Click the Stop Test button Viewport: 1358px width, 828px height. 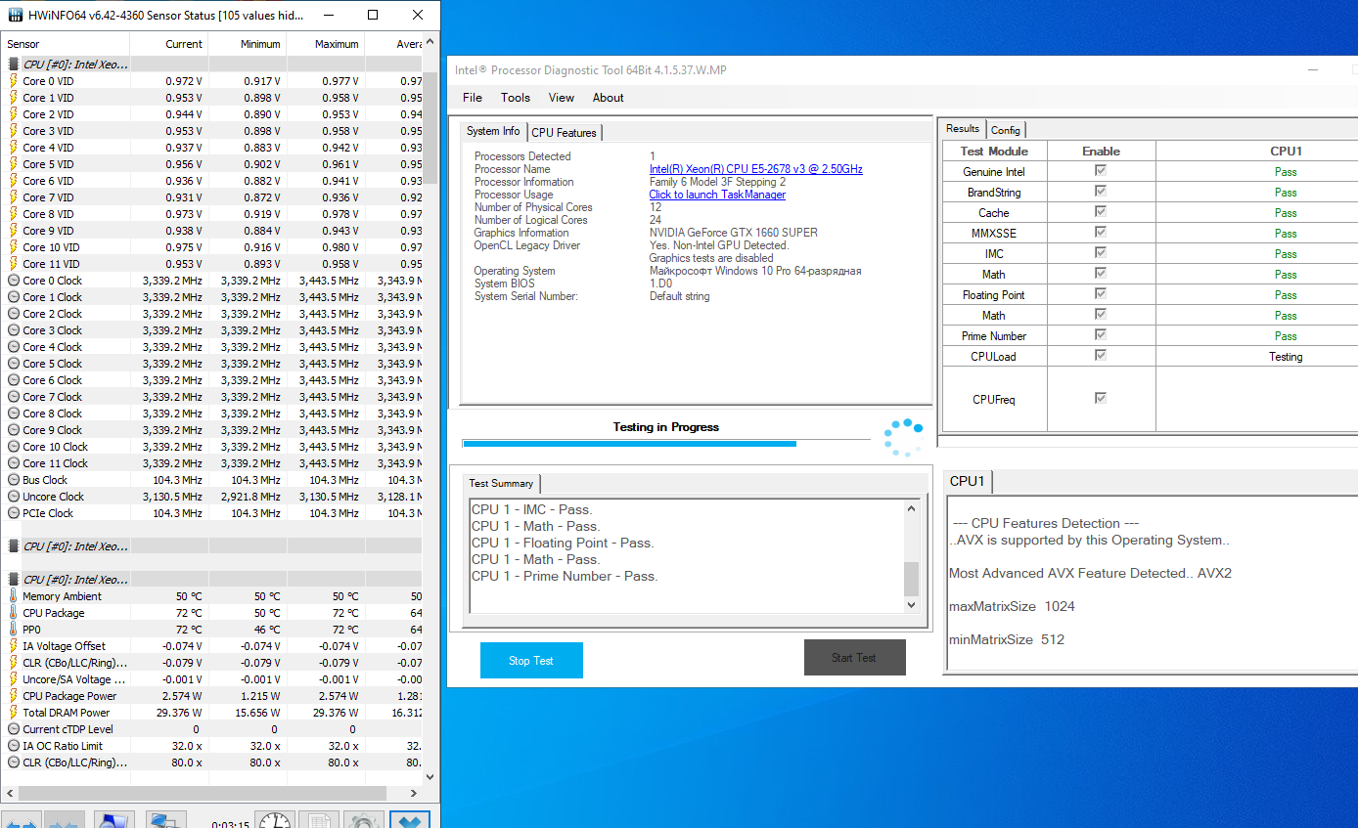point(531,661)
